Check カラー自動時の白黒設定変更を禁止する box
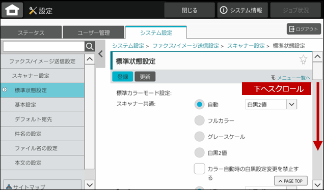Screen dimensions: 324x190 click(x=199, y=169)
